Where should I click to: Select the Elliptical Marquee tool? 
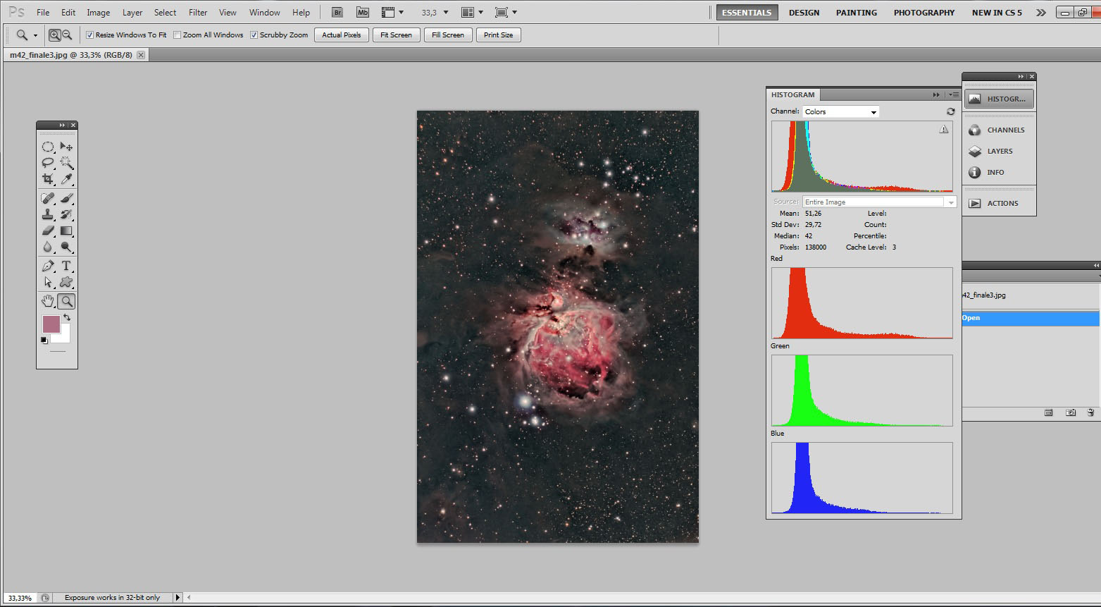point(48,147)
